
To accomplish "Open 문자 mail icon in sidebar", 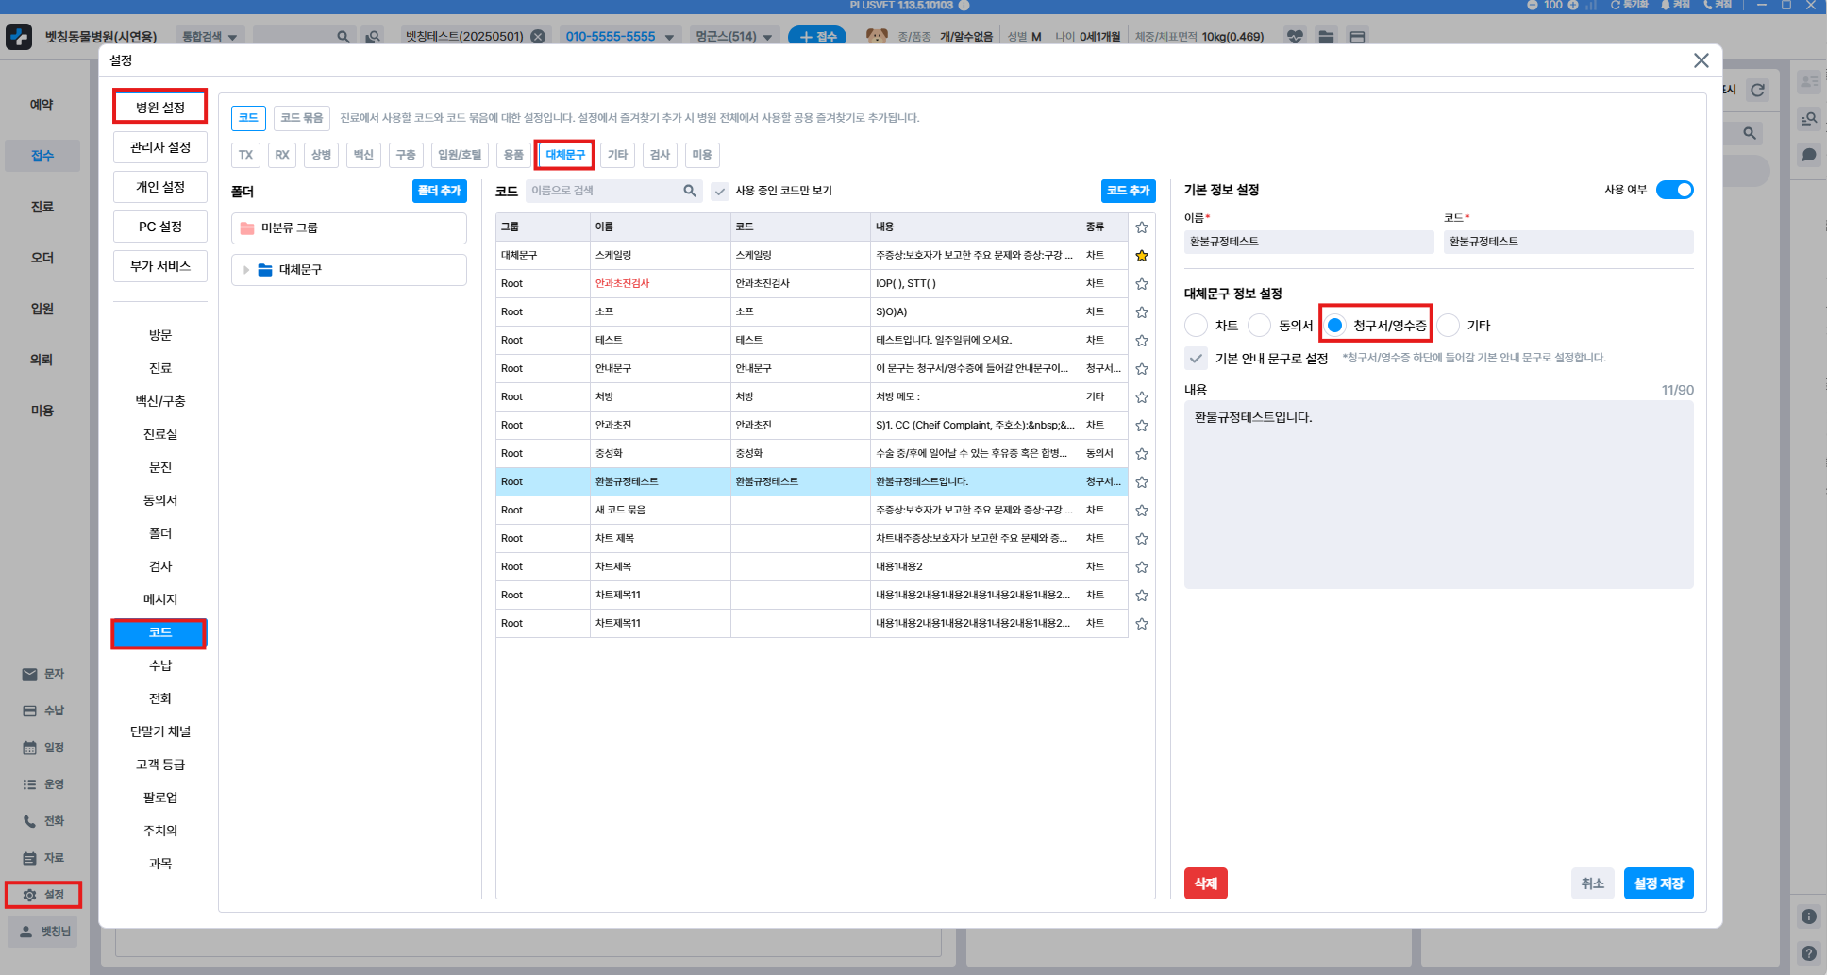I will click(30, 674).
